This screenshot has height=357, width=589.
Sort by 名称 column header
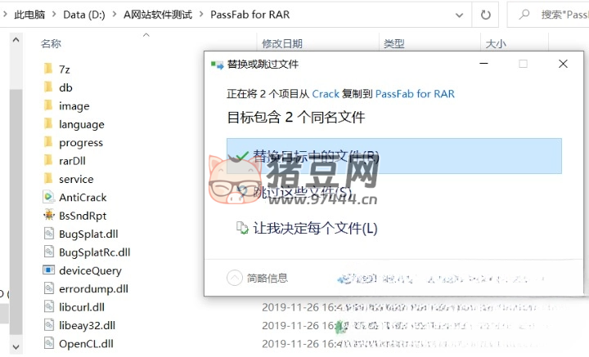51,44
